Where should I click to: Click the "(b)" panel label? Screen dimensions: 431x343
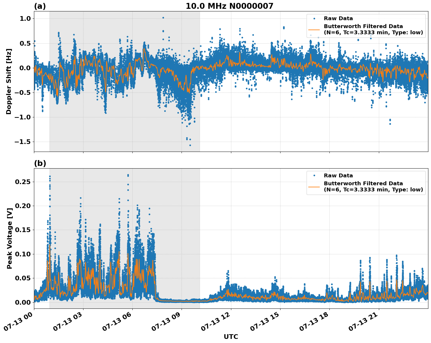(x=40, y=163)
